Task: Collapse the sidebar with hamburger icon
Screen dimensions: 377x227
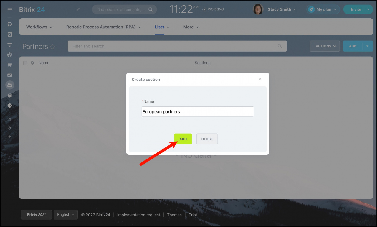Action: (x=10, y=9)
